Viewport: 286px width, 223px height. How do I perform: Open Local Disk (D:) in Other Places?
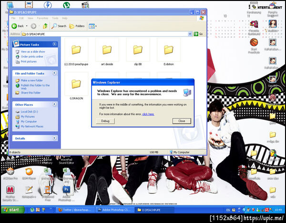pos(29,112)
